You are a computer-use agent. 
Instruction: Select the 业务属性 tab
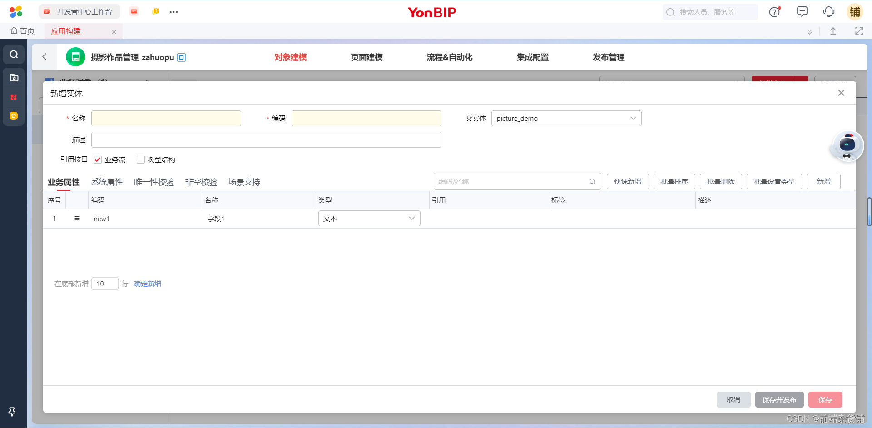click(x=64, y=182)
